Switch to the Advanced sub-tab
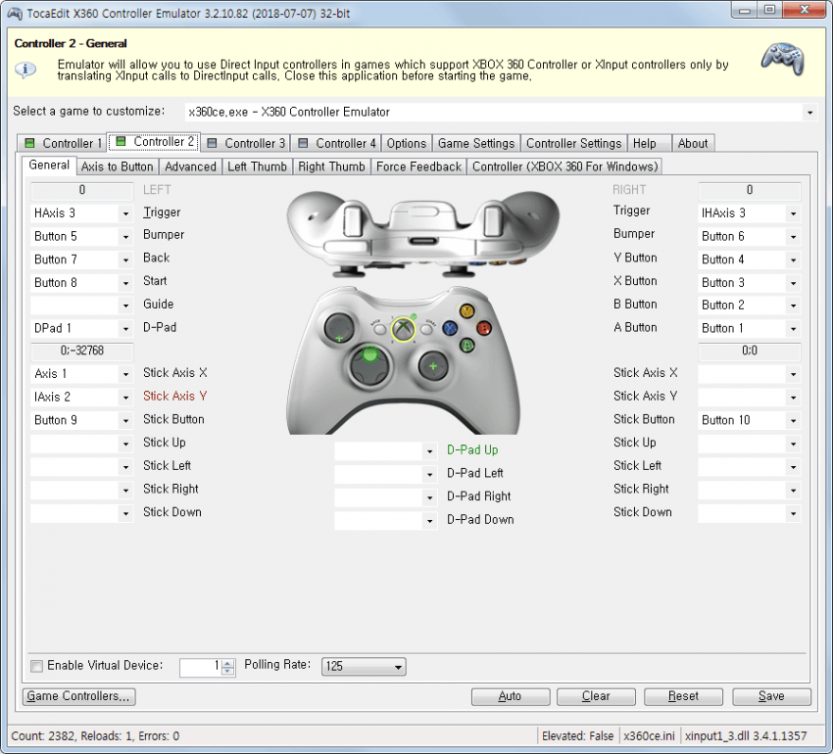This screenshot has width=833, height=754. click(x=190, y=166)
